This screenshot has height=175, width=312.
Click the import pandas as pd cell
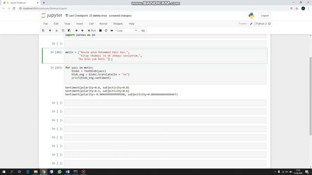(x=165, y=36)
